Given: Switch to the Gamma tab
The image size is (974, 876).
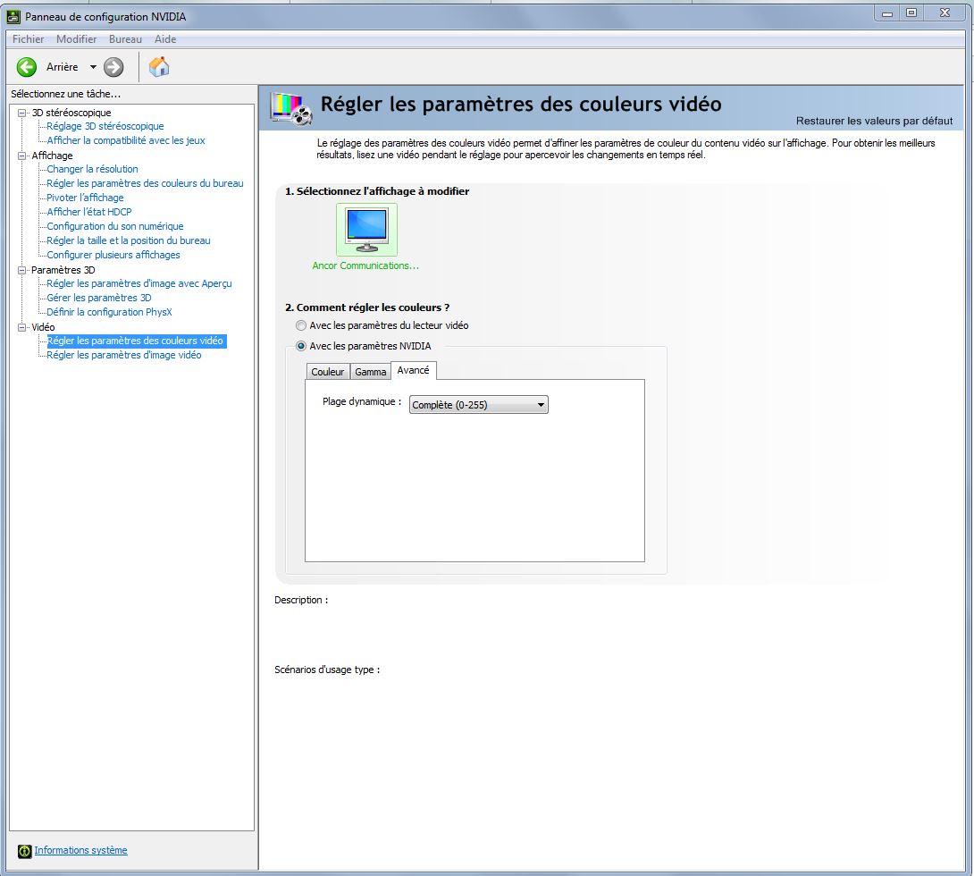Looking at the screenshot, I should [x=370, y=372].
